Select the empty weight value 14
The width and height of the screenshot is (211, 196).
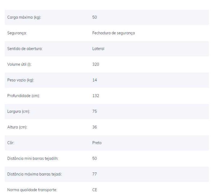tap(95, 80)
